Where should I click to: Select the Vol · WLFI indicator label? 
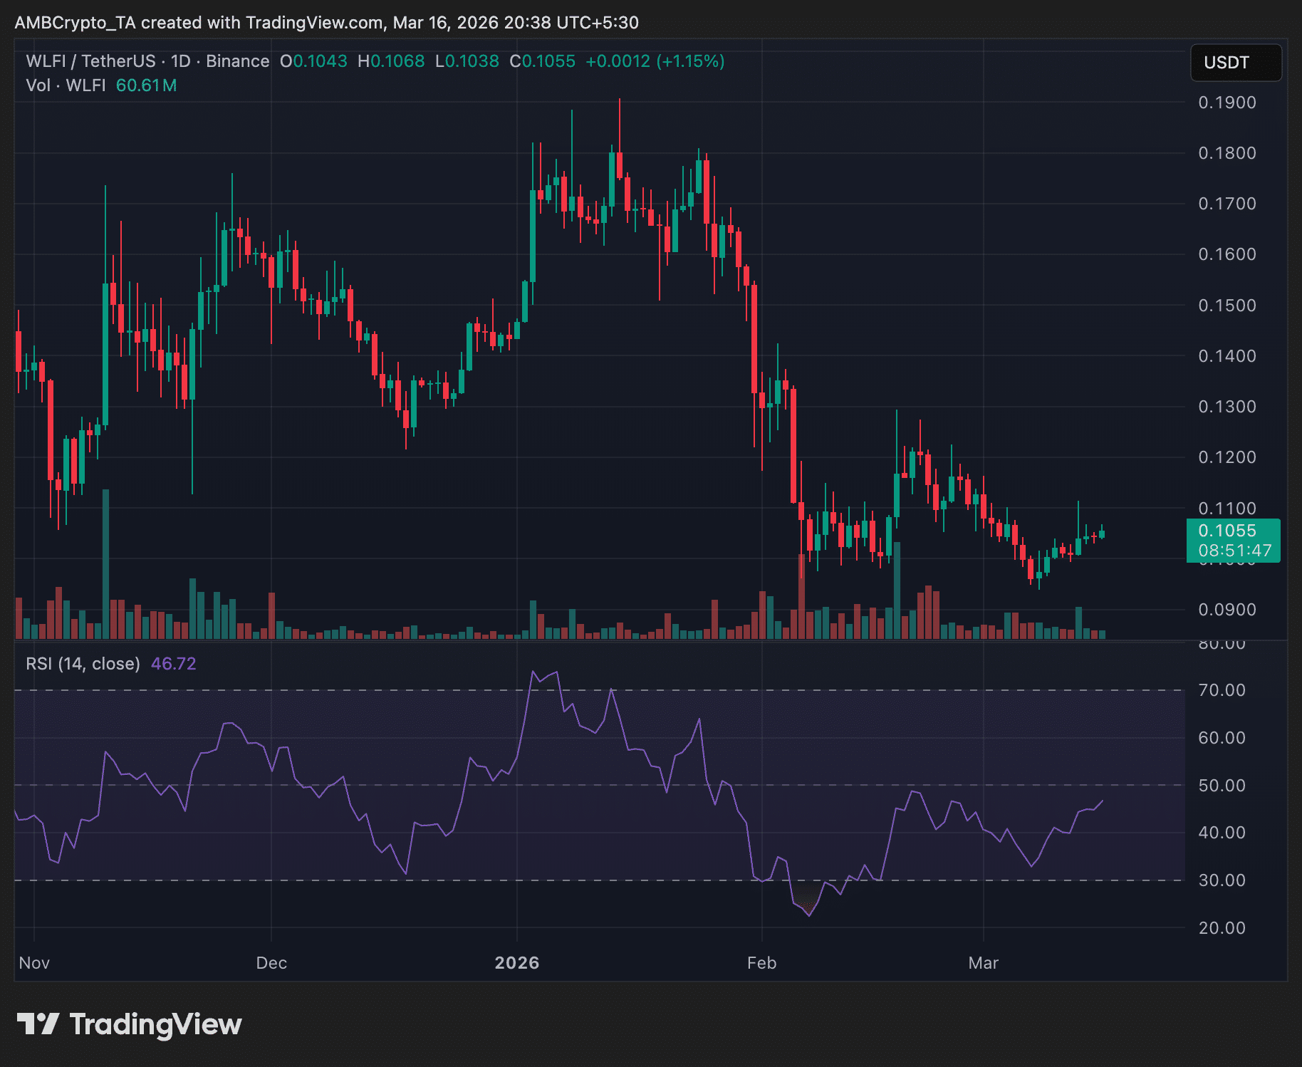pyautogui.click(x=66, y=85)
